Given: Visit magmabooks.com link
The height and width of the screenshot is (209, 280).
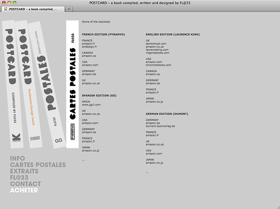Looking at the screenshot, I should pyautogui.click(x=157, y=53).
